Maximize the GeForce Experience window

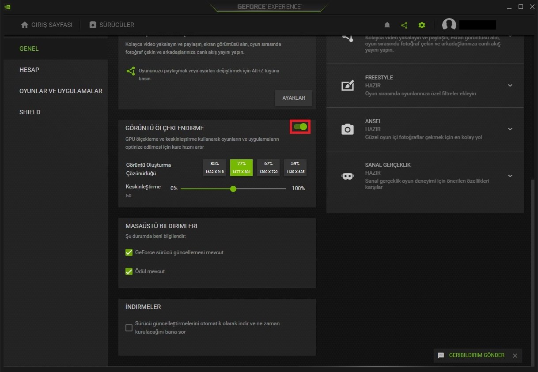pos(520,7)
